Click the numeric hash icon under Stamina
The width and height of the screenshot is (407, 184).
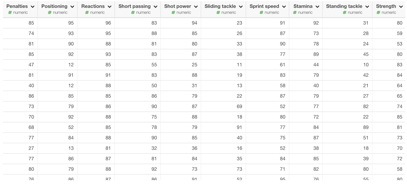[295, 12]
